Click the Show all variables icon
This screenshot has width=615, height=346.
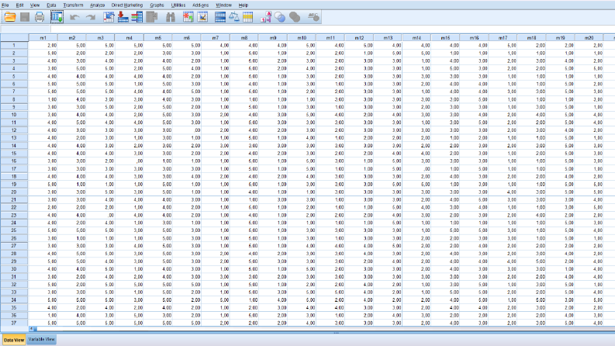click(x=295, y=17)
